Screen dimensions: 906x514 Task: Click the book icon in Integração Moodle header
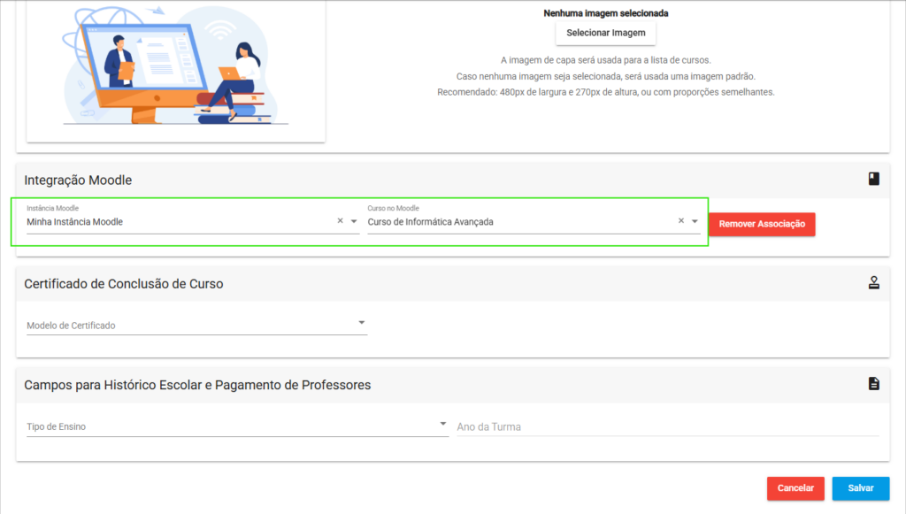coord(873,180)
